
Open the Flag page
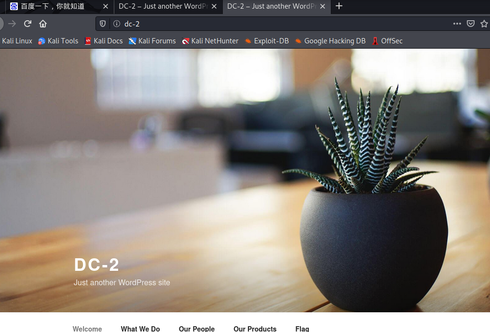pos(302,329)
